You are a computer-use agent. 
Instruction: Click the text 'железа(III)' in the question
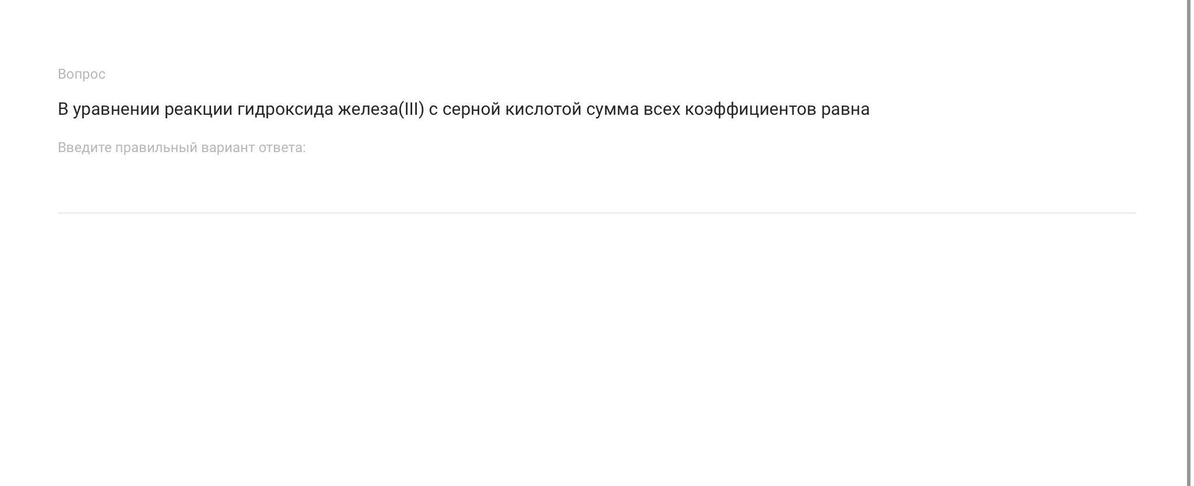[x=381, y=109]
